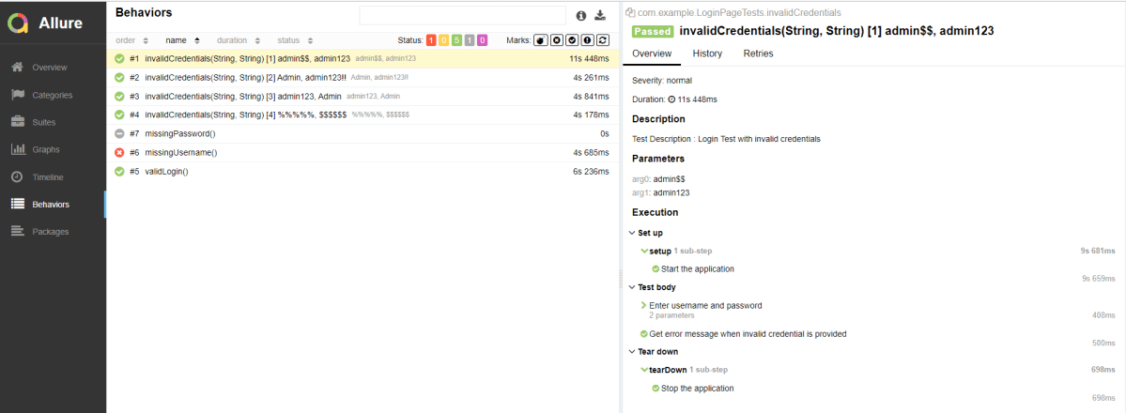Image resolution: width=1126 pixels, height=413 pixels.
Task: Collapse the Set up section
Action: [x=632, y=232]
